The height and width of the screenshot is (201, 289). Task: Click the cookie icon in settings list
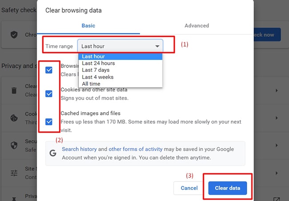14,118
